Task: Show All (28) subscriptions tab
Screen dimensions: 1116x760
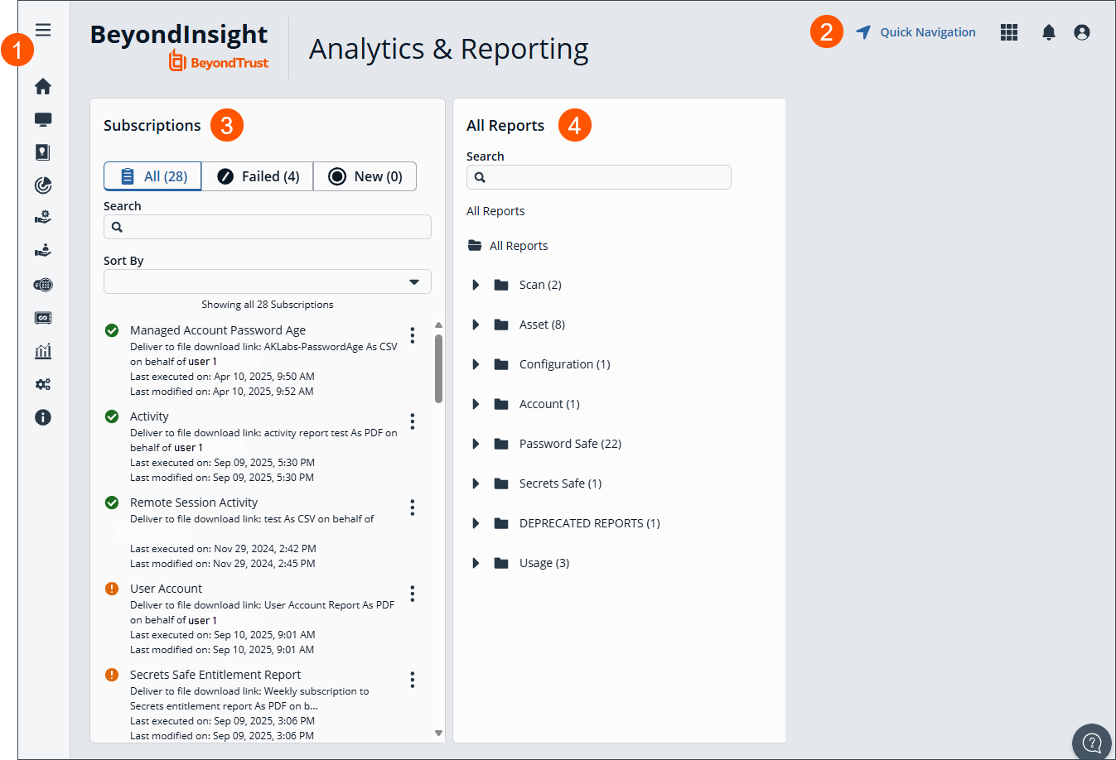Action: click(x=153, y=176)
